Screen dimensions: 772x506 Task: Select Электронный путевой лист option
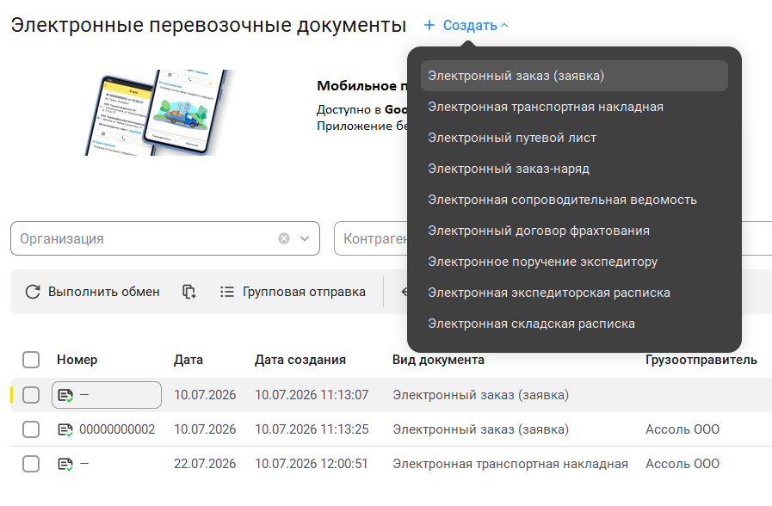coord(574,138)
